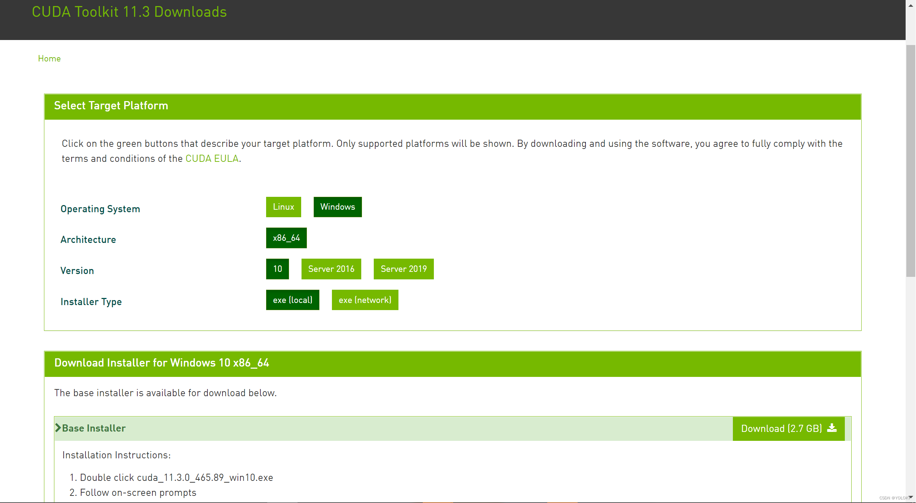Click the Installer Type label
The width and height of the screenshot is (916, 503).
coord(91,302)
